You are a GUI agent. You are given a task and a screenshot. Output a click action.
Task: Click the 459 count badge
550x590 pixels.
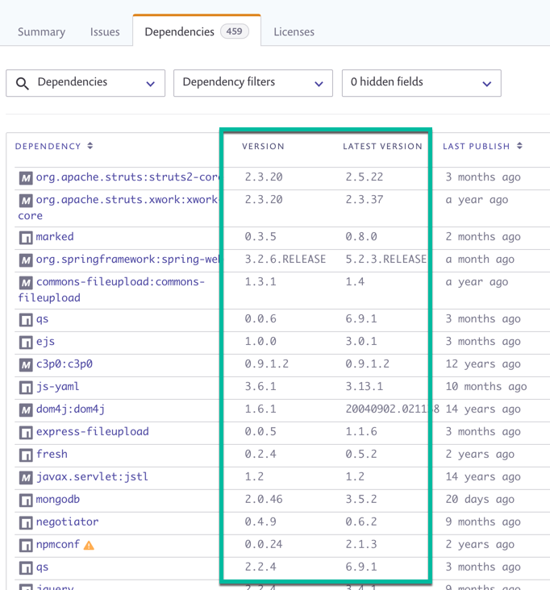(x=234, y=31)
